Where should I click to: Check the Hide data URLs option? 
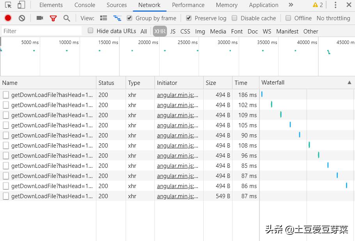tap(91, 31)
